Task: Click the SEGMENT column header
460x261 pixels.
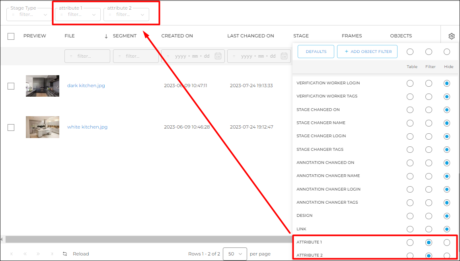Action: [125, 36]
